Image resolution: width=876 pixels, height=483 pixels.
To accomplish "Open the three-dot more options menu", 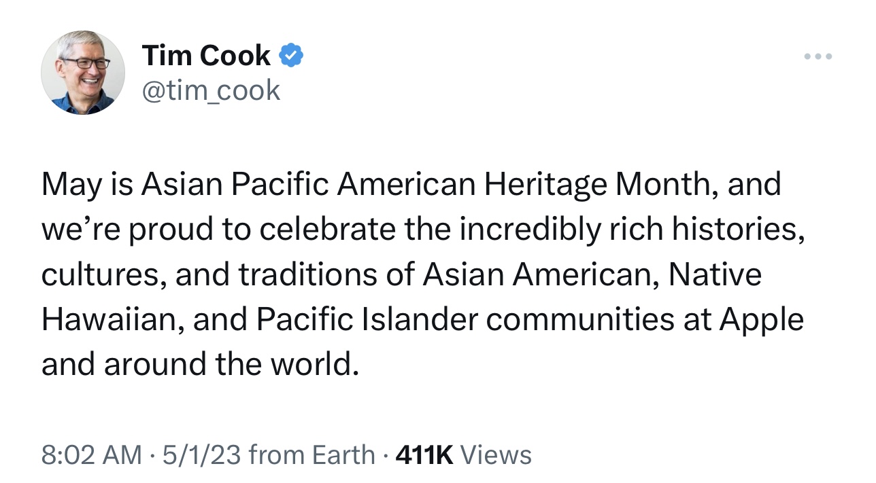I will [818, 56].
